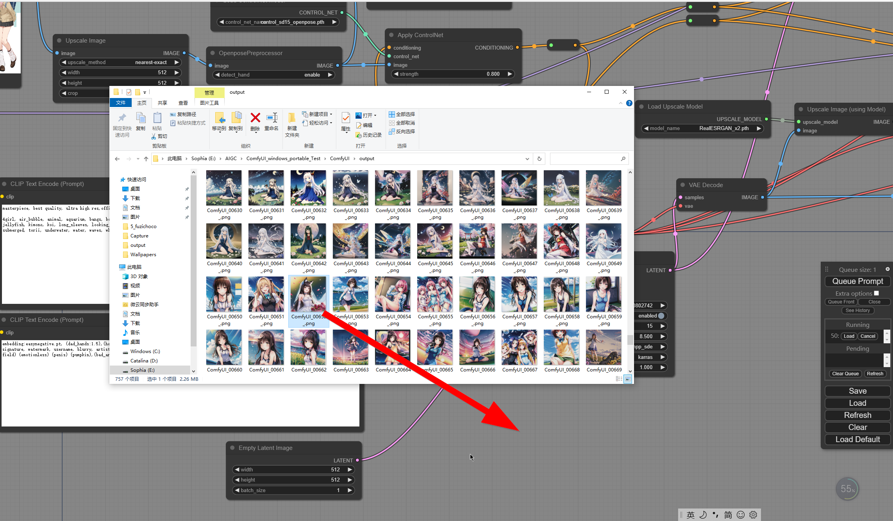Click the History (历史记录) icon
Screen dimensions: 893x521
point(358,135)
